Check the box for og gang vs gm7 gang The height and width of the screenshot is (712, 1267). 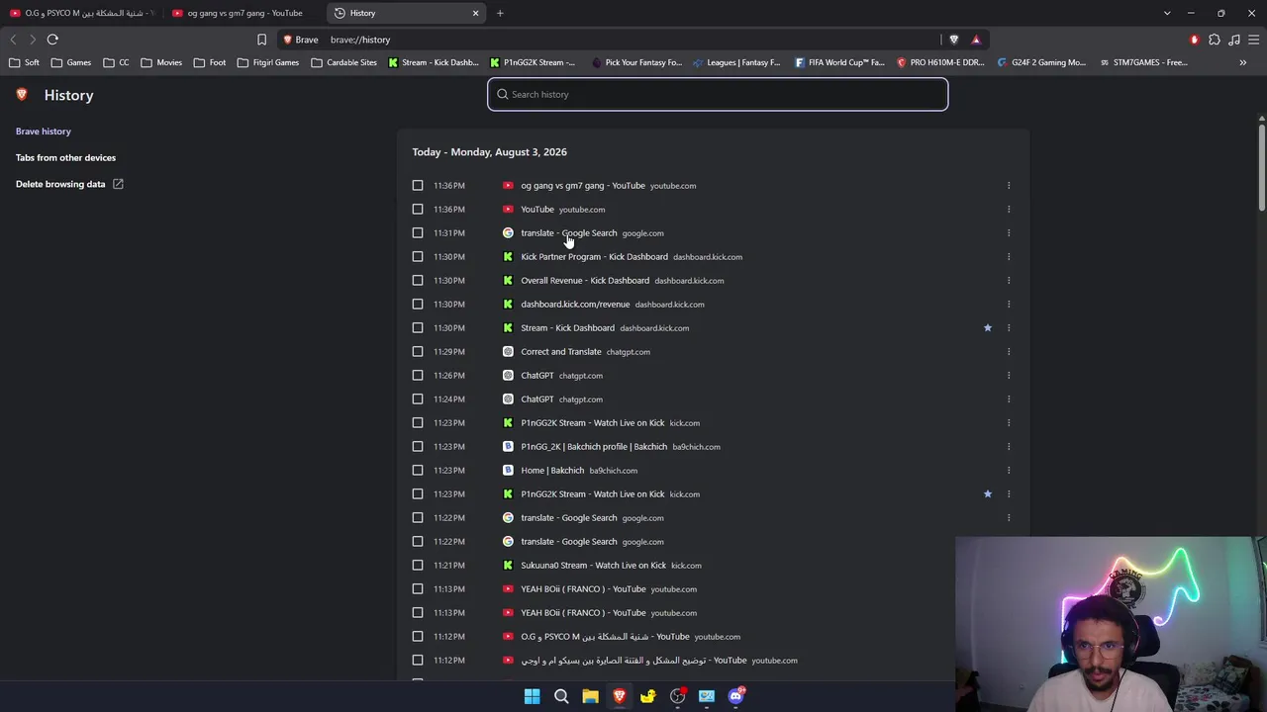(x=418, y=186)
